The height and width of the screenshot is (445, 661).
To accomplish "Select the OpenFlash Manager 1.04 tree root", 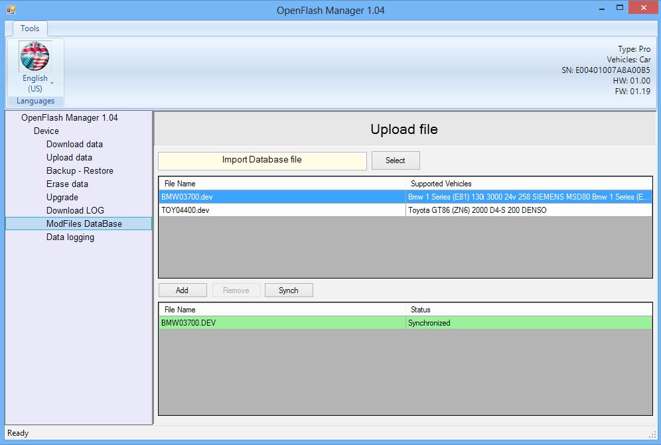I will click(70, 117).
